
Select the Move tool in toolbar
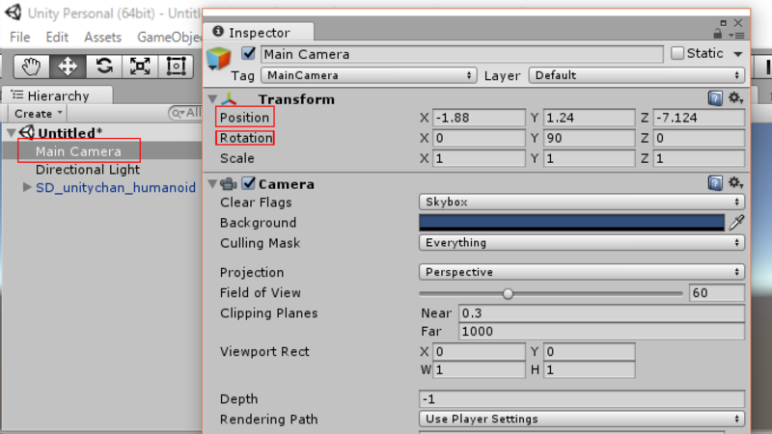[68, 67]
